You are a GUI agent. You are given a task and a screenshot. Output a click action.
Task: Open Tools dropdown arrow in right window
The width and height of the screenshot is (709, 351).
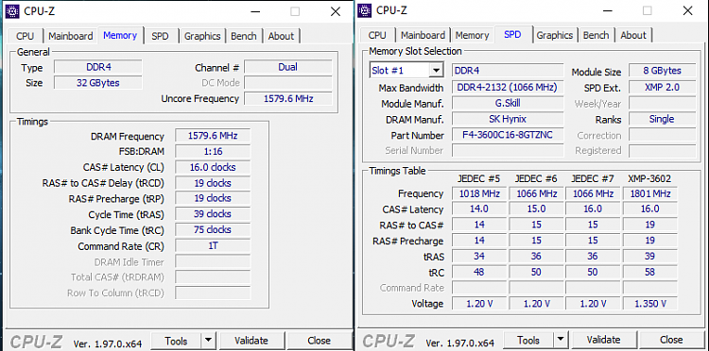pos(561,340)
